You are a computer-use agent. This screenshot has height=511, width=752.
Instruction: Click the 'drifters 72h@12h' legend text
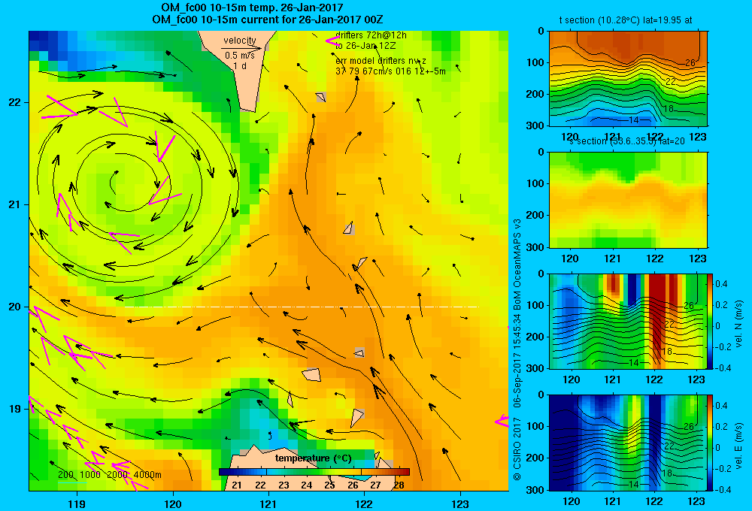pyautogui.click(x=371, y=35)
